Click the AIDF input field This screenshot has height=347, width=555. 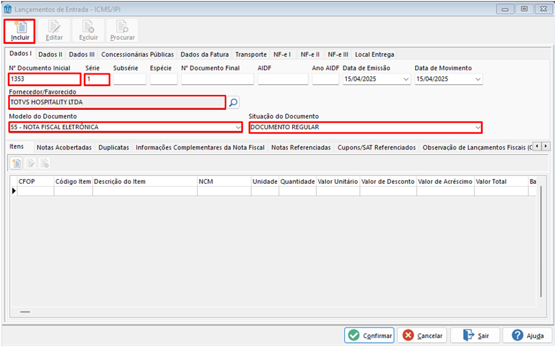click(x=283, y=79)
